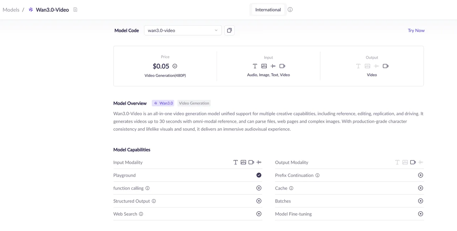Click the text icon in the Output card

click(358, 66)
